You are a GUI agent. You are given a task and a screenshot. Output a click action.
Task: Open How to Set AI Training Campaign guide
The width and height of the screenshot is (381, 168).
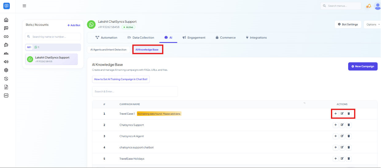(121, 79)
